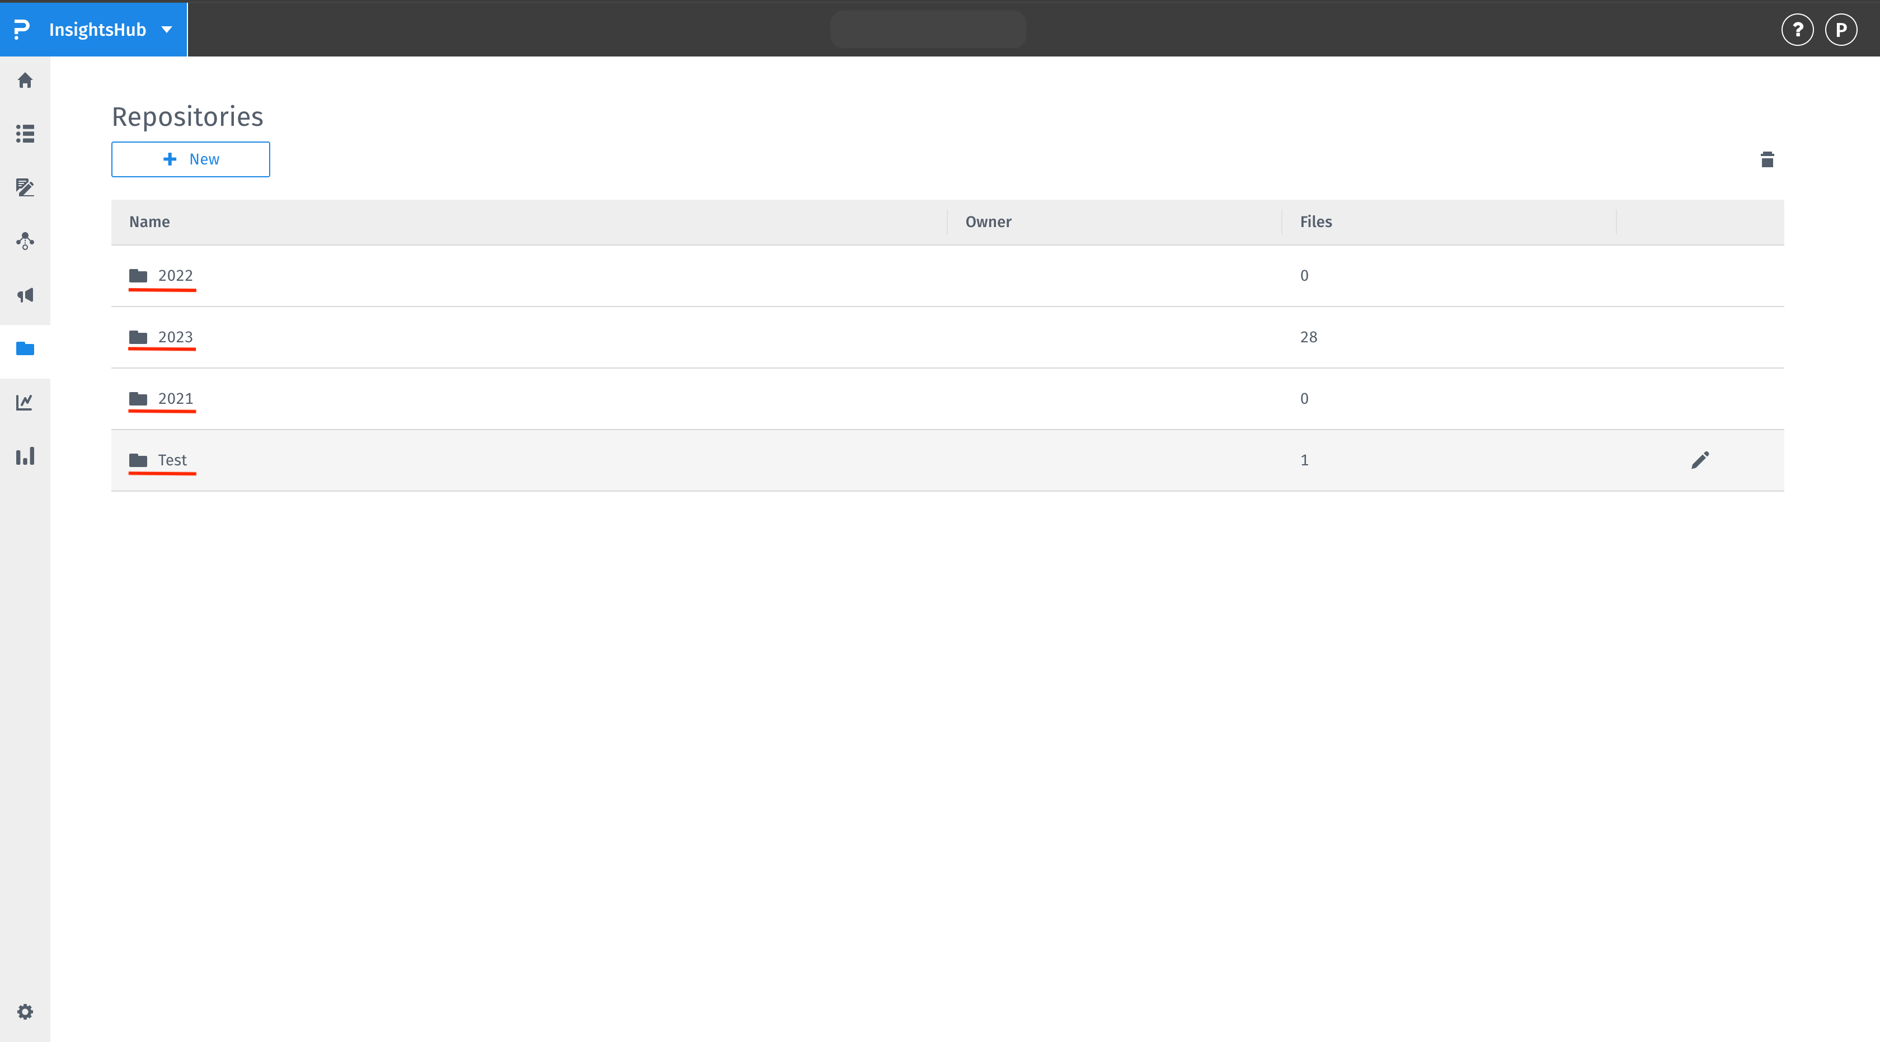This screenshot has height=1042, width=1880.
Task: Edit the Test repository with pencil icon
Action: tap(1700, 460)
